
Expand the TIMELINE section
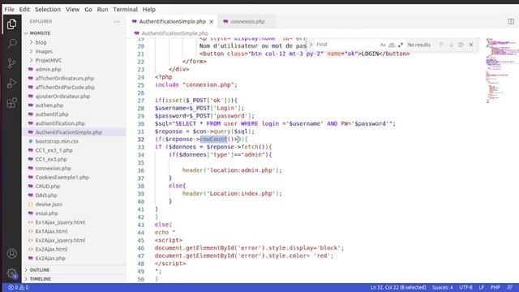click(x=41, y=279)
